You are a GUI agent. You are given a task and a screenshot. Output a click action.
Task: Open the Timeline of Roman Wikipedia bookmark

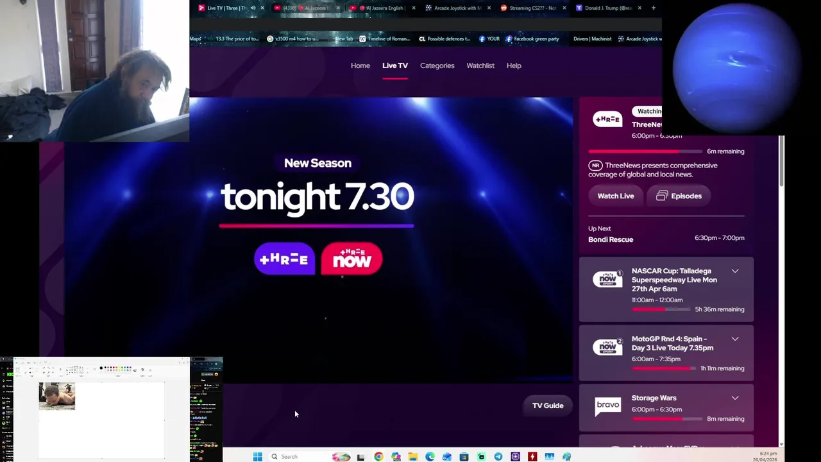point(384,38)
